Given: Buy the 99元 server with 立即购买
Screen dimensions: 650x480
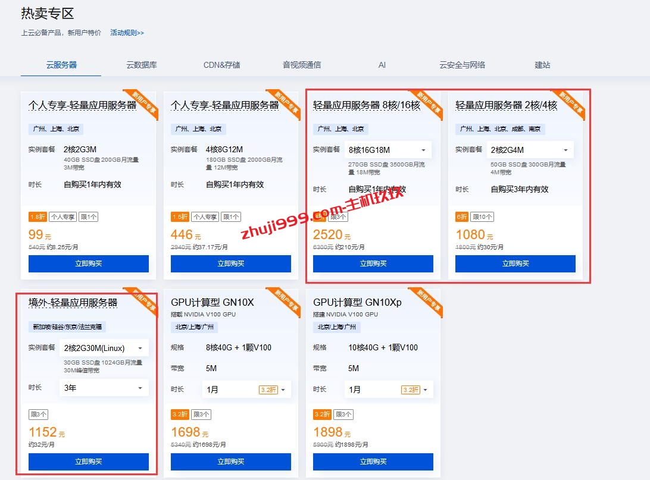Looking at the screenshot, I should click(88, 263).
